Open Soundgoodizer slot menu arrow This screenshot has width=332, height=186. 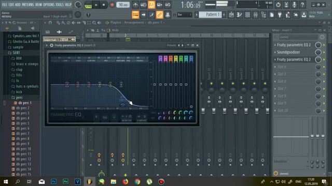coord(275,52)
